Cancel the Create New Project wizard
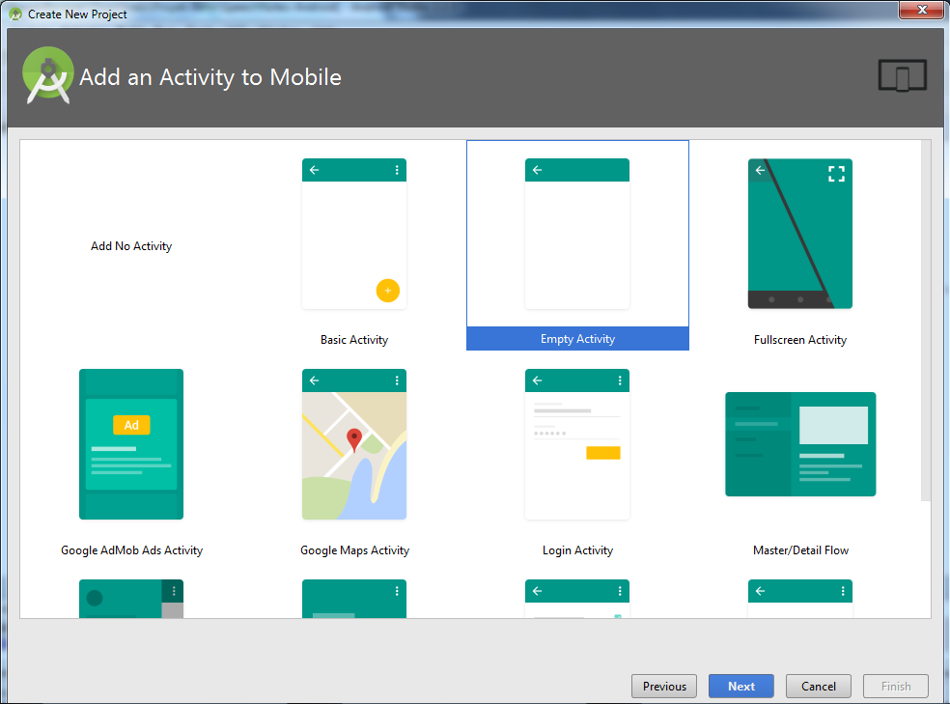 click(819, 686)
